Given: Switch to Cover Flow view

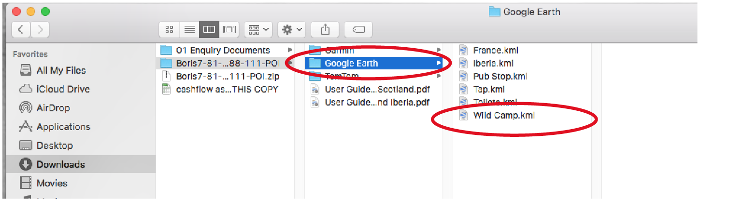Looking at the screenshot, I should 229,30.
